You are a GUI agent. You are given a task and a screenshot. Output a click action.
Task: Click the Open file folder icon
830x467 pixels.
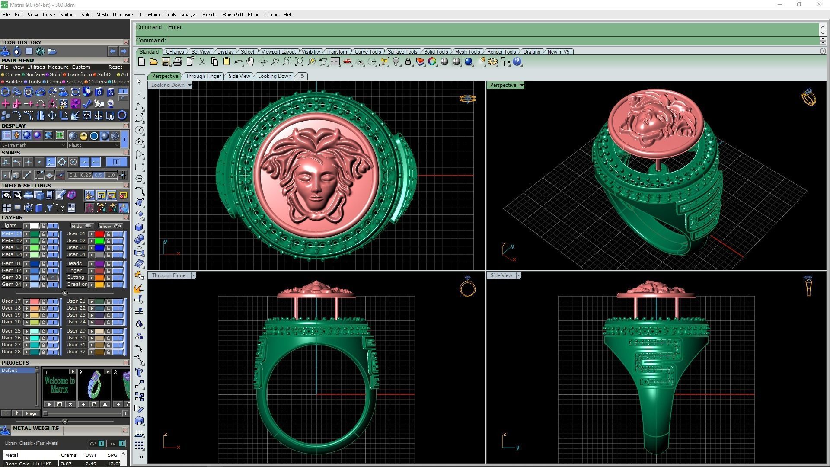click(x=153, y=62)
